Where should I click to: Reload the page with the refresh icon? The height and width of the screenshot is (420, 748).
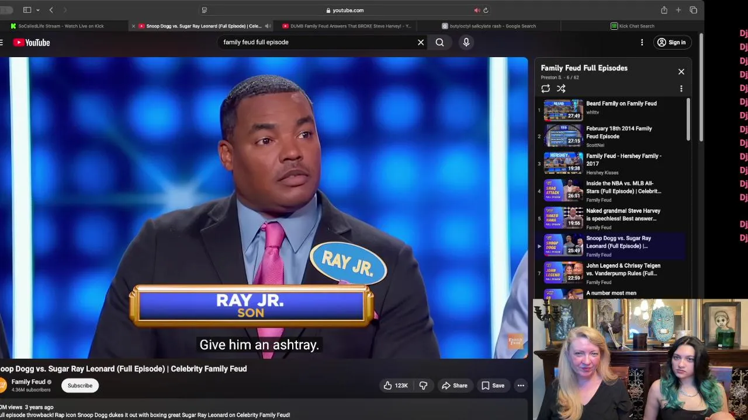[x=486, y=10]
